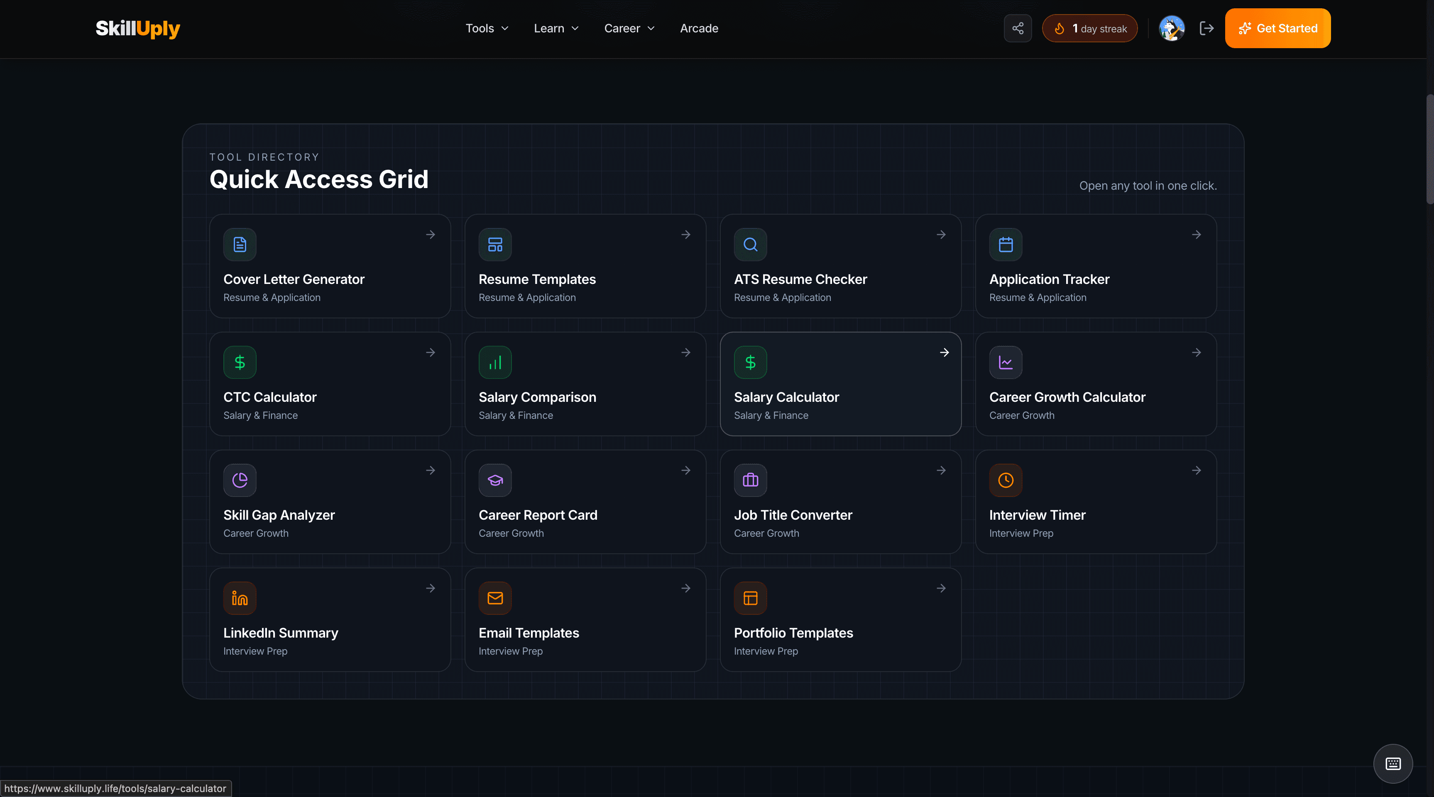Open the Cover Letter Generator document icon

tap(240, 244)
